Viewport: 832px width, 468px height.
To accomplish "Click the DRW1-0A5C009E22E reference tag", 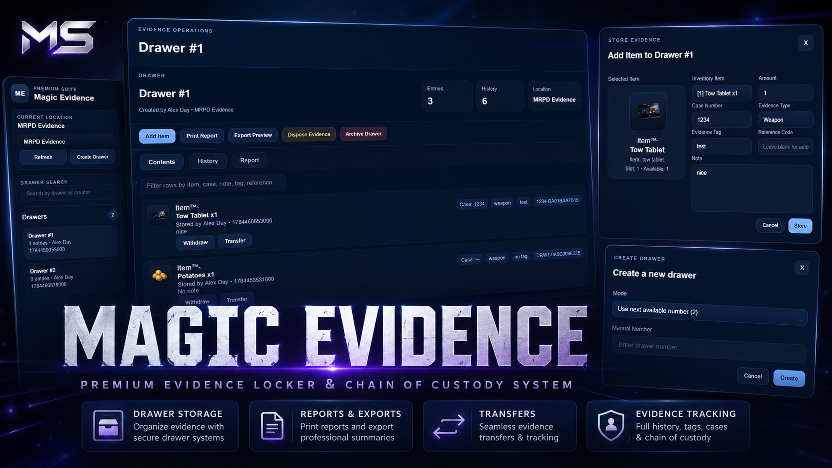I will click(558, 255).
